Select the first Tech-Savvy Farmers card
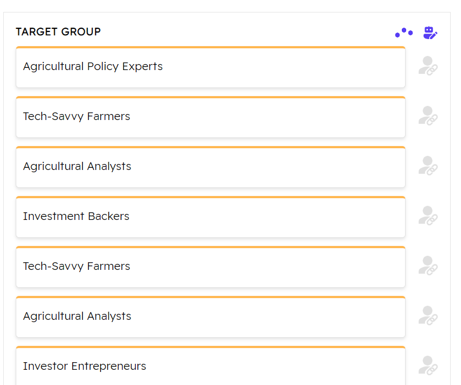Screen dimensions: 461x385 tap(271, 117)
